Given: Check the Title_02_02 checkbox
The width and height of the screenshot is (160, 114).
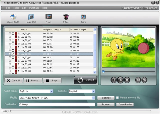Looking at the screenshot, I should pos(13,40).
